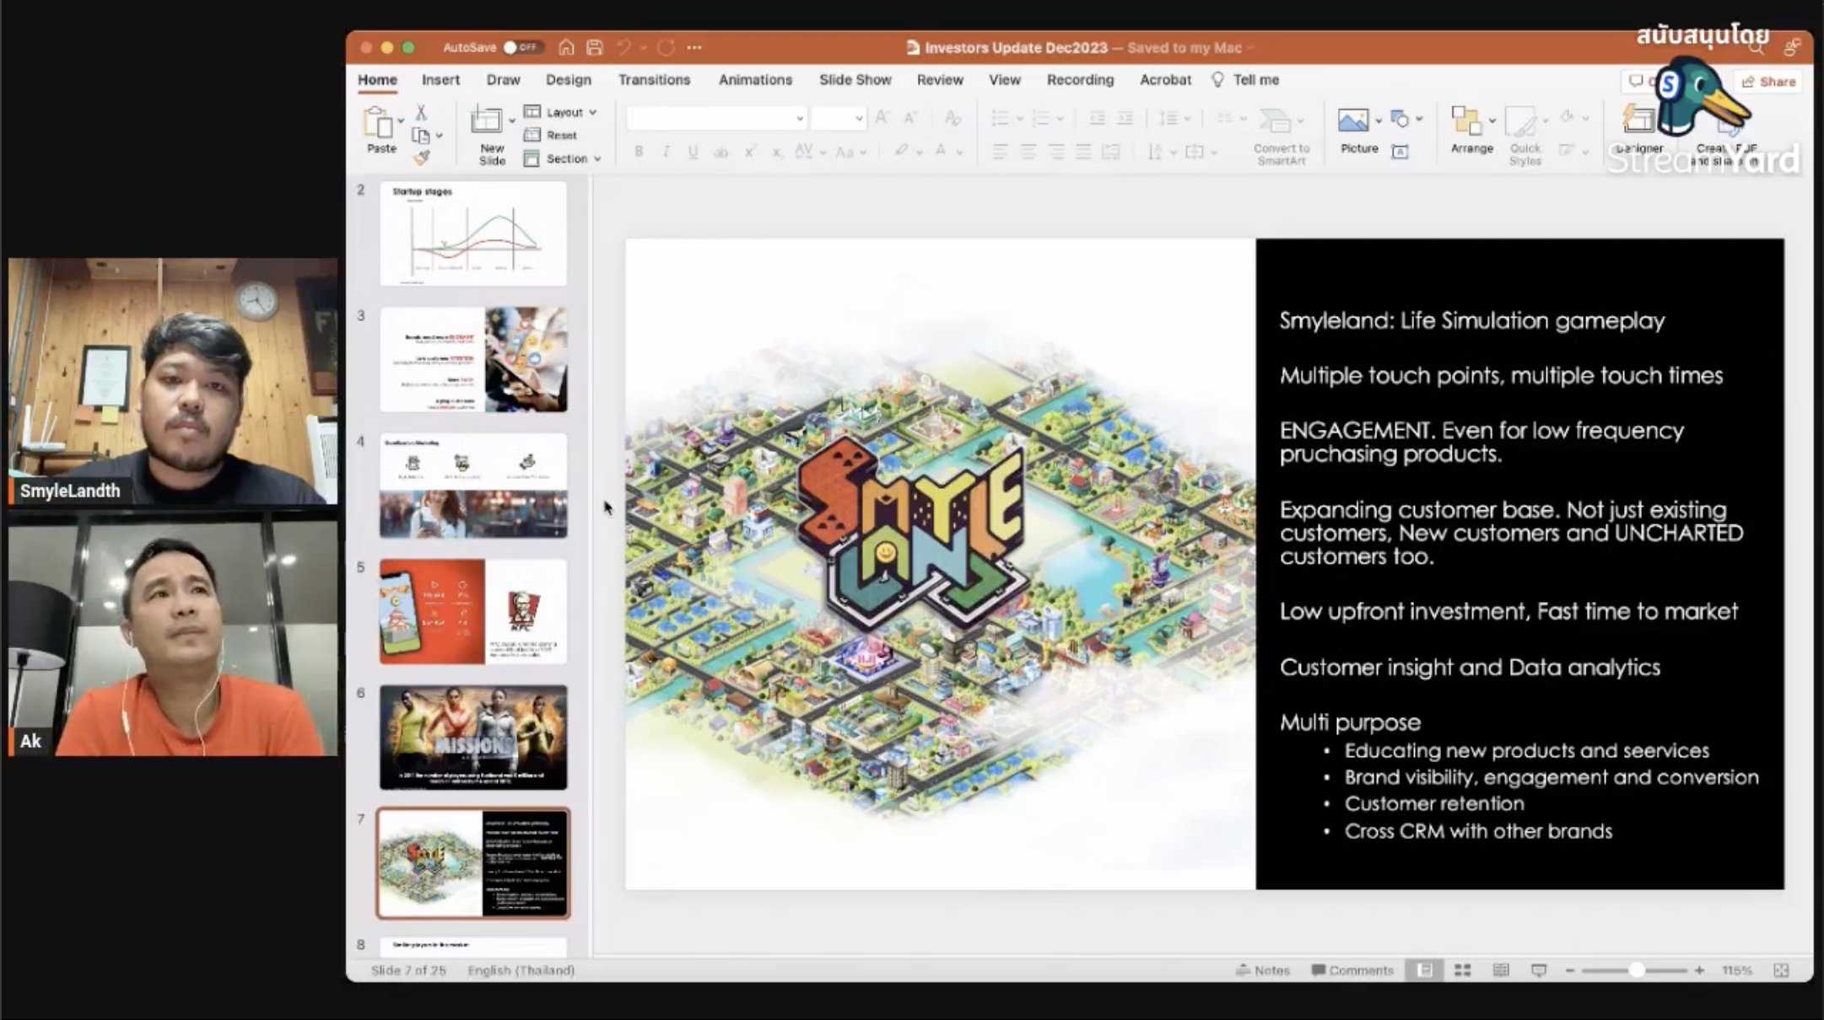The height and width of the screenshot is (1020, 1824).
Task: Open the Section dropdown menu
Action: [x=563, y=158]
